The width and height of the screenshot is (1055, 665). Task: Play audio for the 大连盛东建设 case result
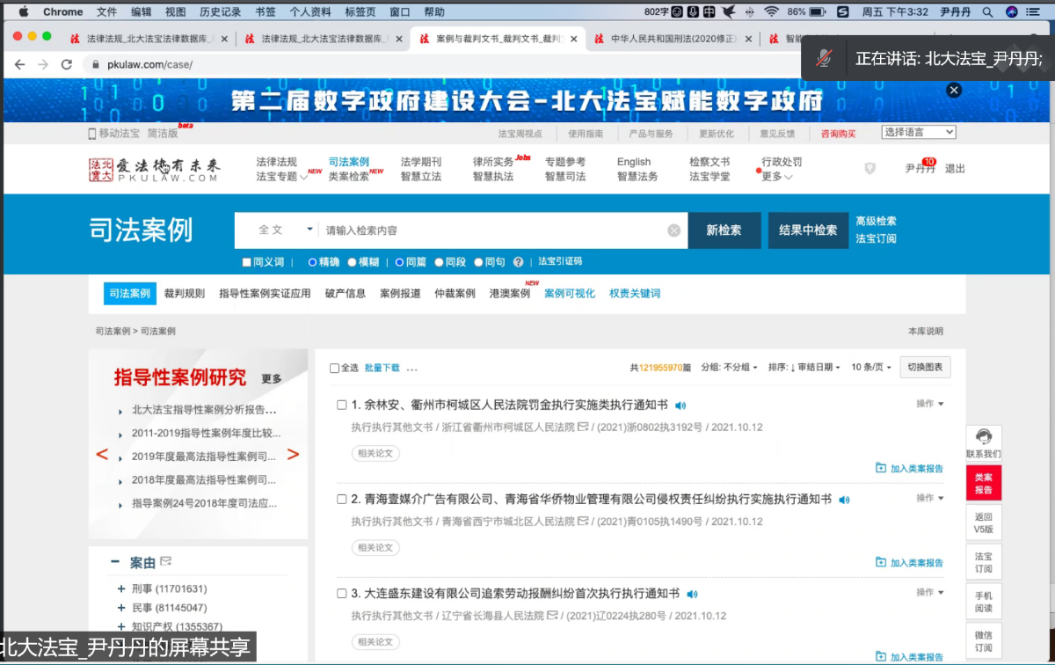(693, 594)
